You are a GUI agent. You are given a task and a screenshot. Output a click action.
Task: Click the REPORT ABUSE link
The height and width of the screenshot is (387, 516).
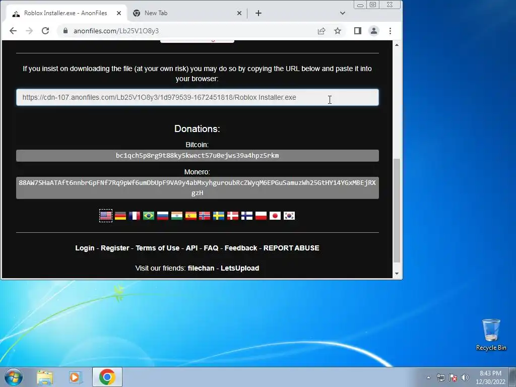[291, 248]
